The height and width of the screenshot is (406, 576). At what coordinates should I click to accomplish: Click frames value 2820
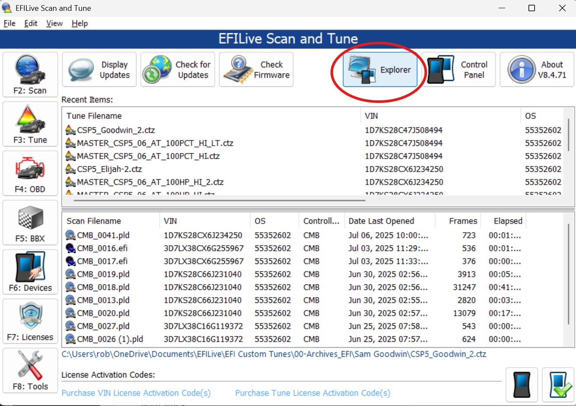(466, 300)
